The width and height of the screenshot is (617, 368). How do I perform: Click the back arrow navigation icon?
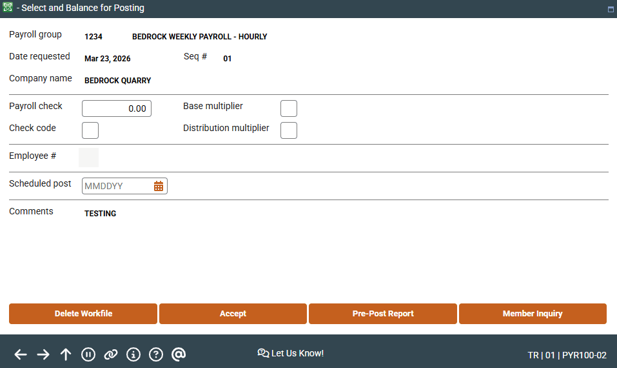[21, 354]
